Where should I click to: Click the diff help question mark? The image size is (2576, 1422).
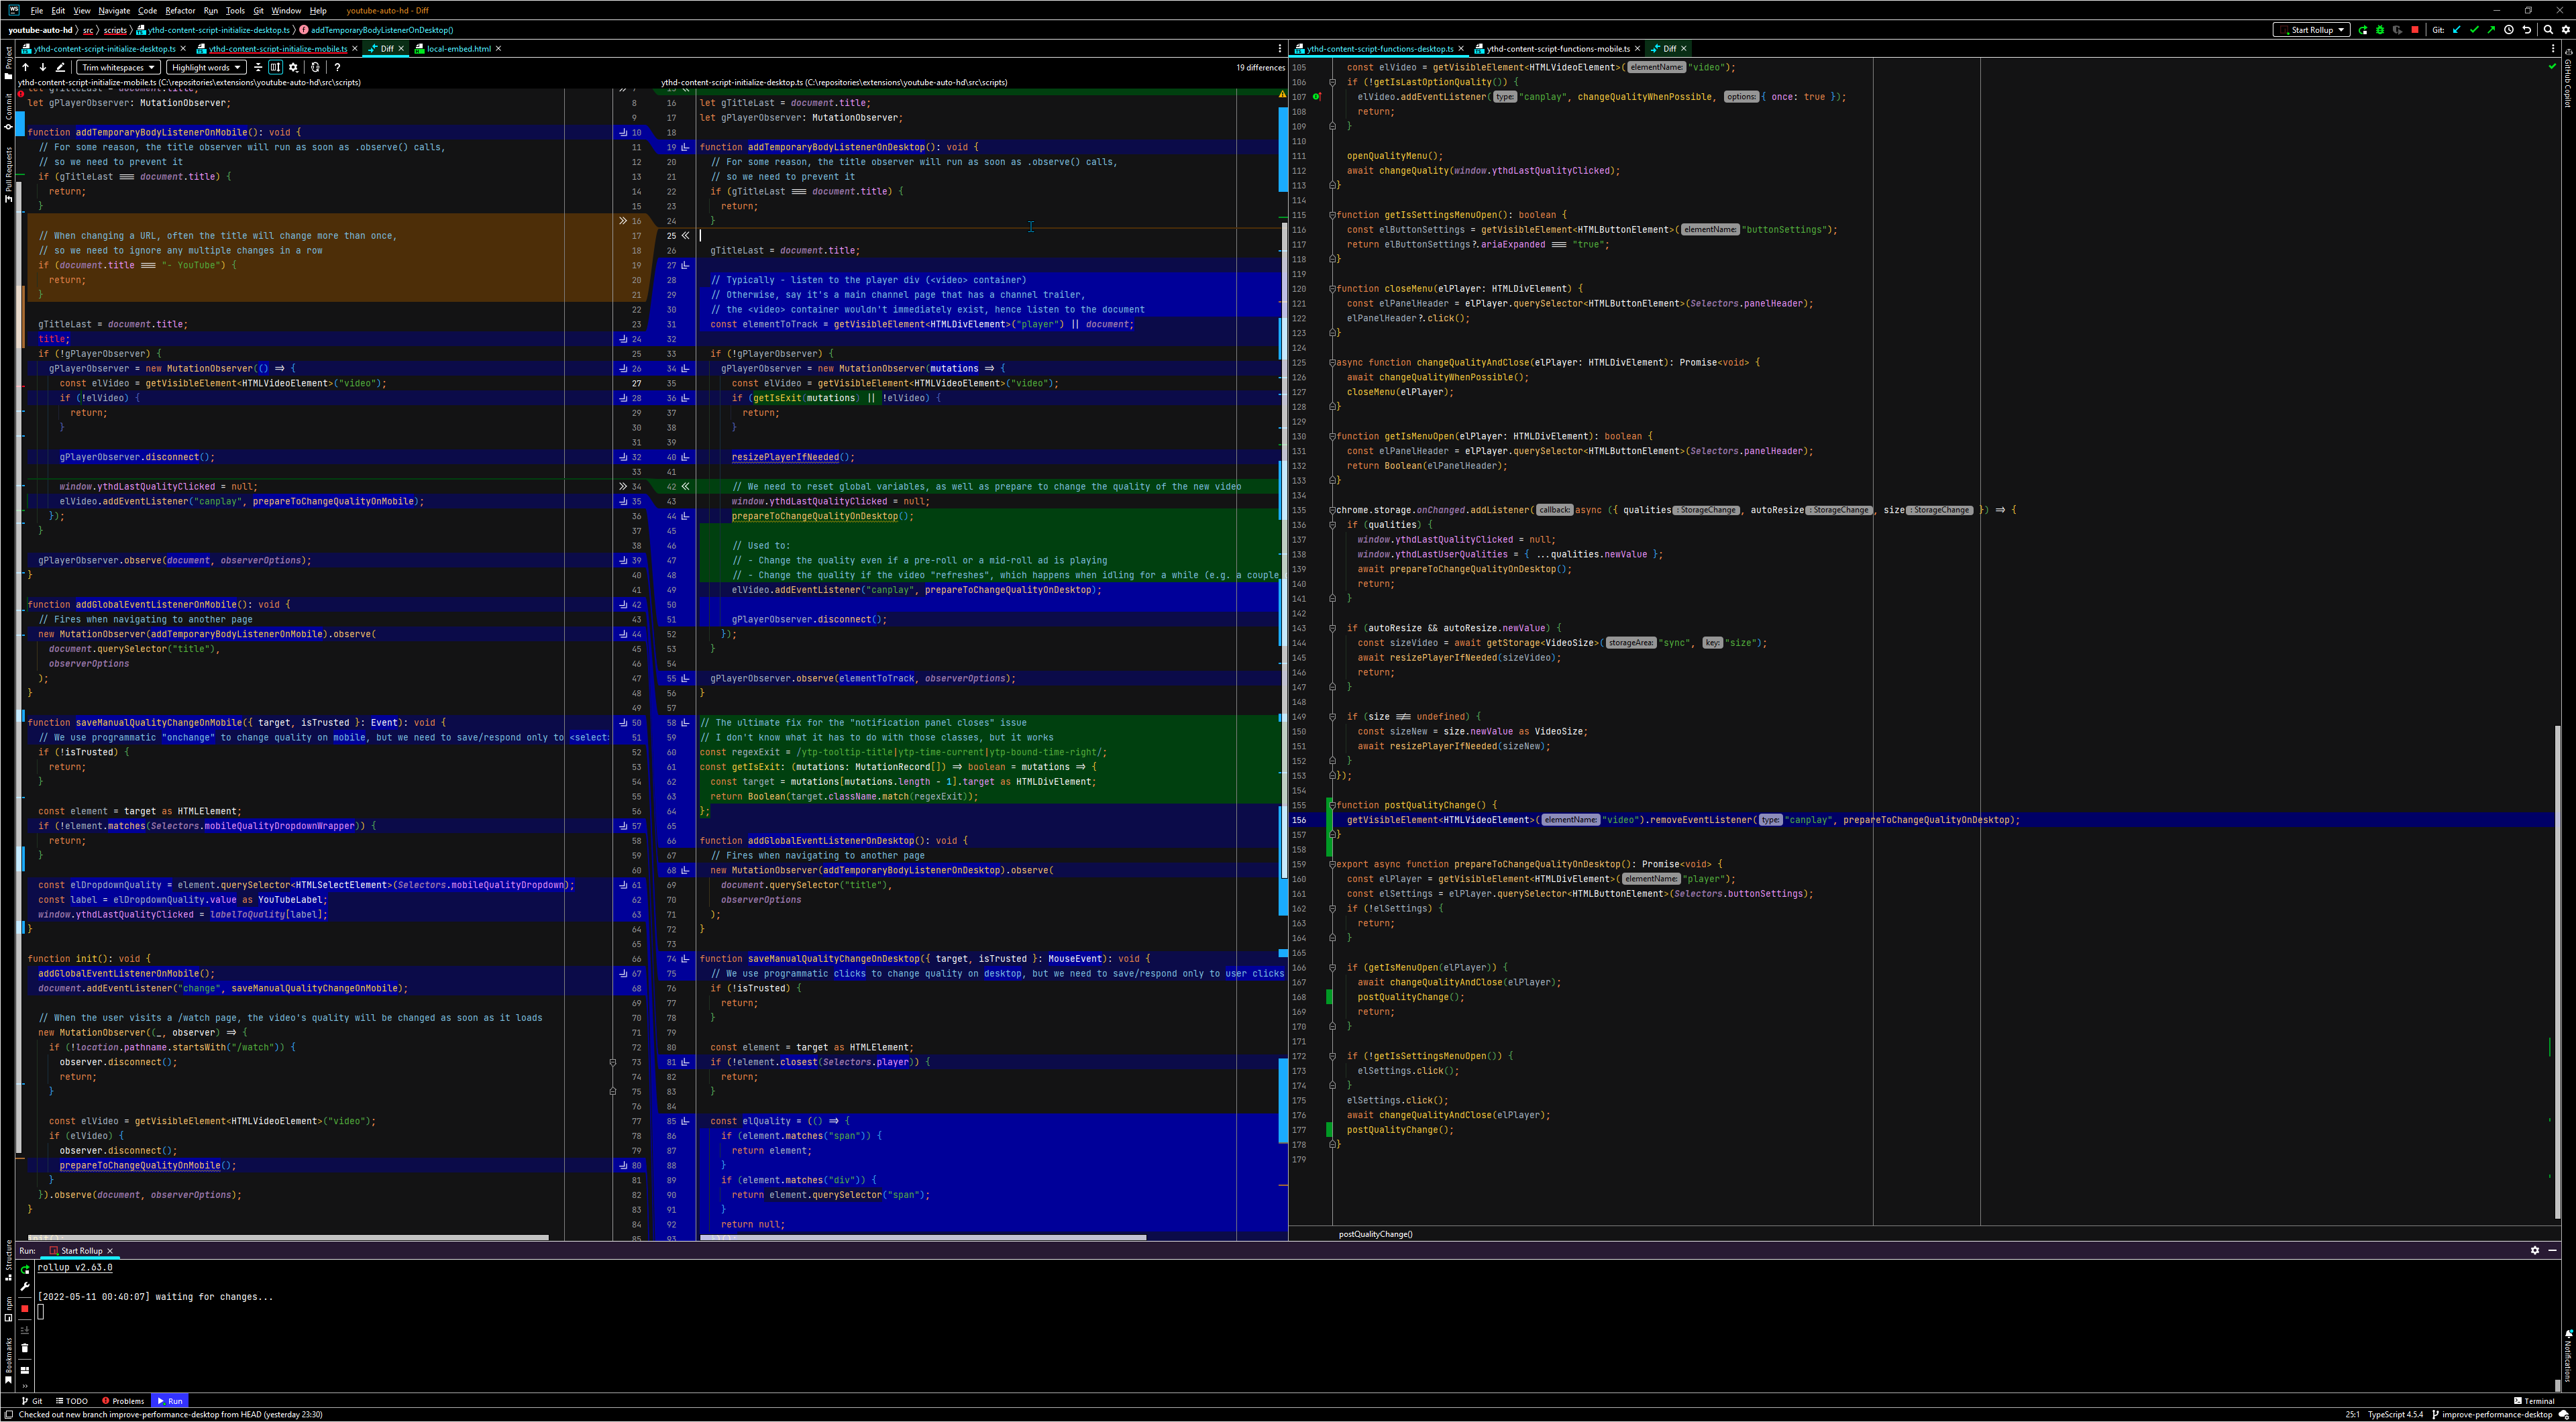coord(337,67)
